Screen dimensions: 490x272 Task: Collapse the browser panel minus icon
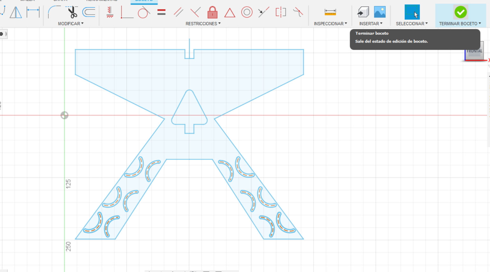click(2, 34)
